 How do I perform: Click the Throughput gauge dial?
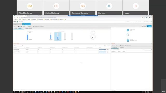[x=93, y=37]
